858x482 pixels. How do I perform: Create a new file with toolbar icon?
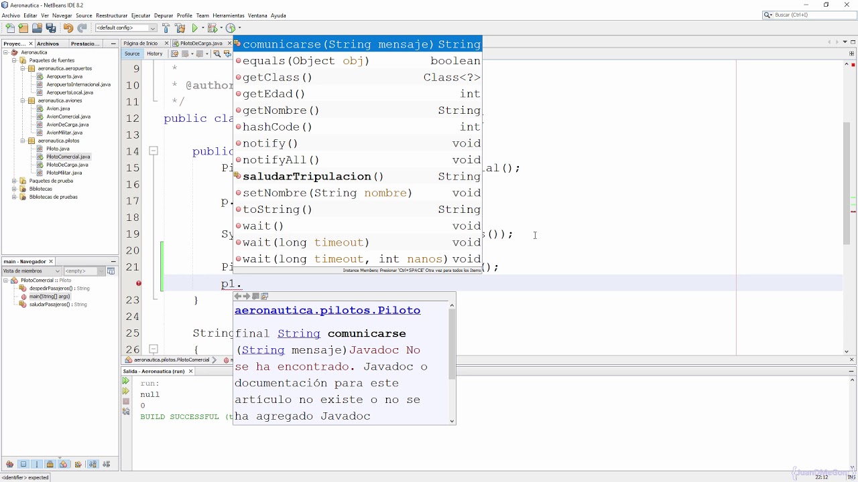(x=9, y=28)
